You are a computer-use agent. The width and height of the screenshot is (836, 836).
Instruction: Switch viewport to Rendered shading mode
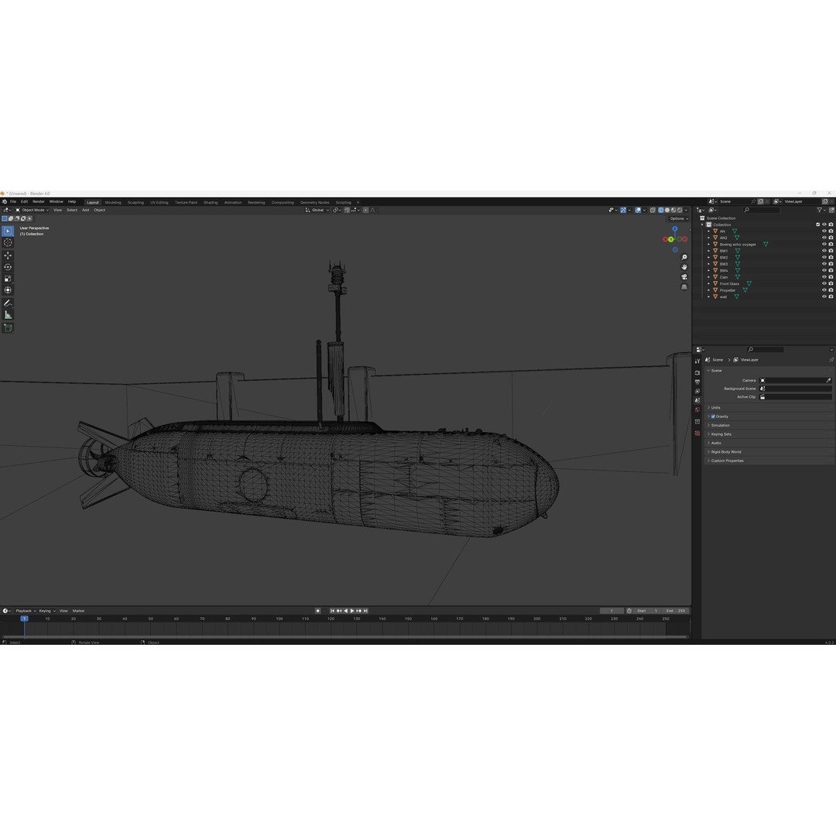click(x=680, y=210)
